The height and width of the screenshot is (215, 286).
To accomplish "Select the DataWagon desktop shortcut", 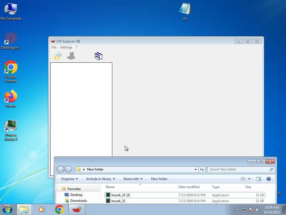I will (11, 41).
